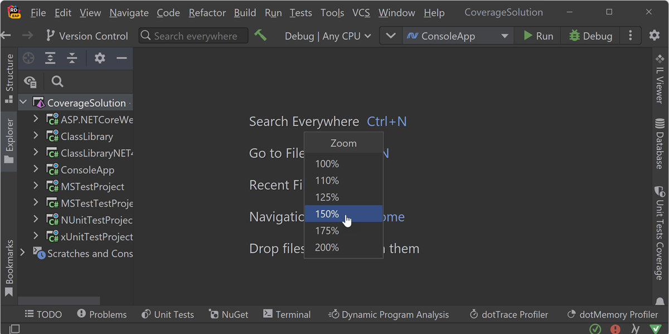Click the Search everywhere input field
Viewport: 669px width, 334px height.
tap(193, 36)
